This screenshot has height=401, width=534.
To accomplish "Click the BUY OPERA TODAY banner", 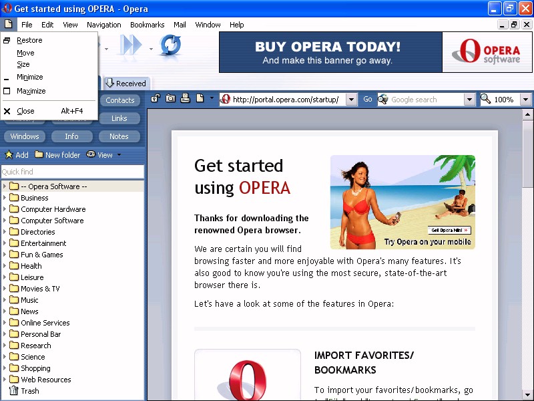I will pyautogui.click(x=330, y=52).
